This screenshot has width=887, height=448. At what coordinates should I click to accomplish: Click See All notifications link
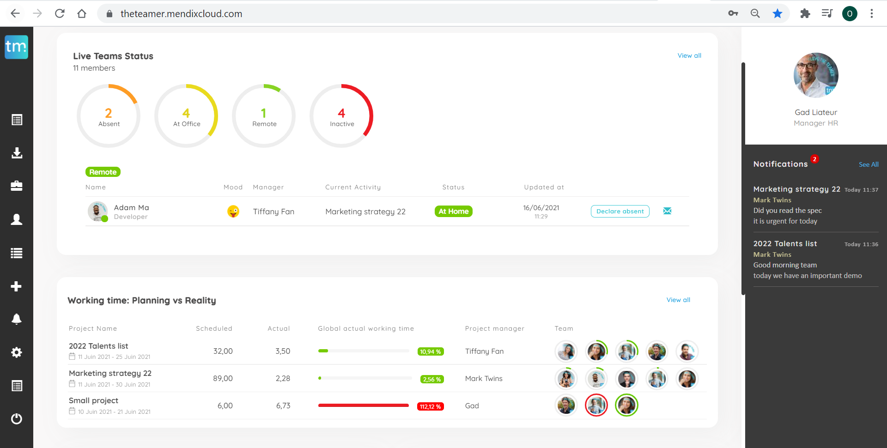(x=868, y=164)
